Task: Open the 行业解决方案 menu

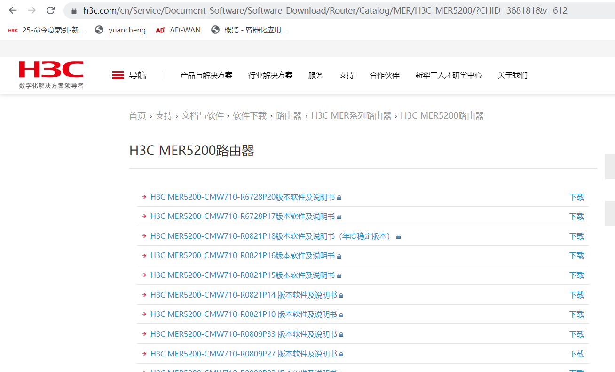Action: [270, 75]
